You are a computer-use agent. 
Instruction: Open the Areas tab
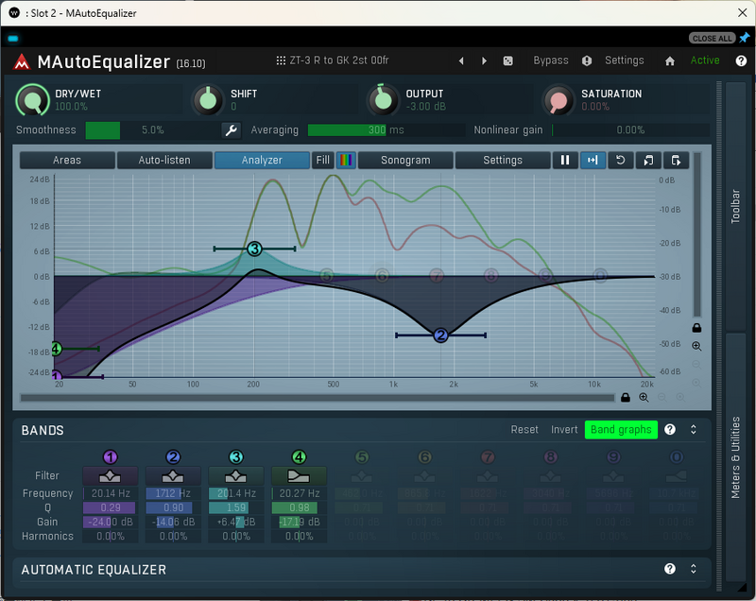tap(67, 160)
